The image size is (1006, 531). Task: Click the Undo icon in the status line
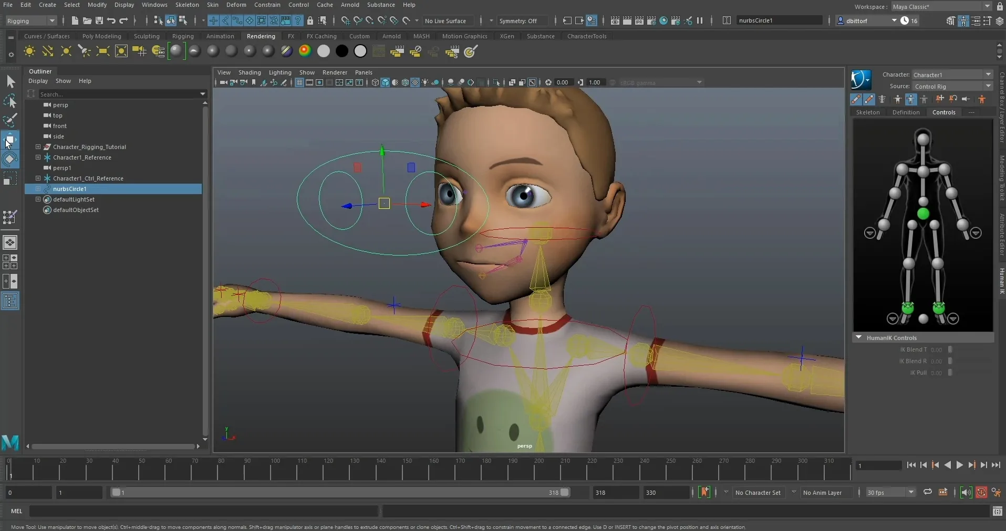(111, 20)
